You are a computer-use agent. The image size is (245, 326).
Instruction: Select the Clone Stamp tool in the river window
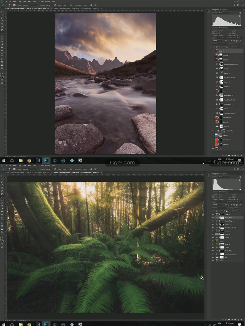click(2, 35)
